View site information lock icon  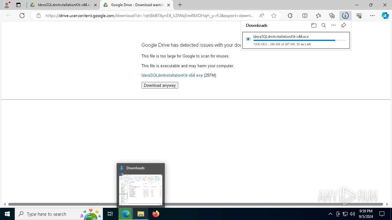tap(38, 16)
